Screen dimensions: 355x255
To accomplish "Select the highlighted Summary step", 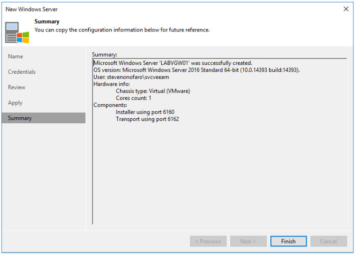I will click(20, 118).
